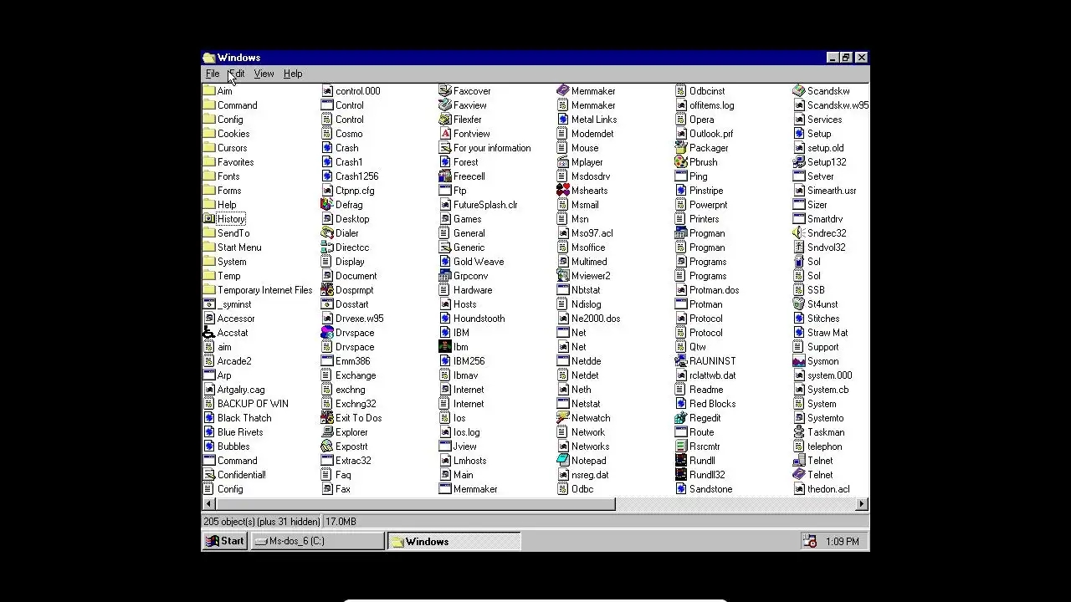Select the SendTo folder
The height and width of the screenshot is (602, 1071).
coord(227,233)
